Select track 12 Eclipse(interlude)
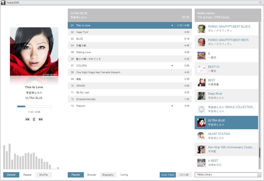Image resolution: width=264 pixels, height=181 pixels. (130, 99)
